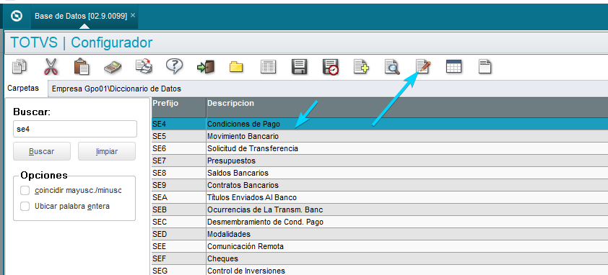The height and width of the screenshot is (275, 608).
Task: Click the SEG prefix cell
Action: (x=179, y=271)
